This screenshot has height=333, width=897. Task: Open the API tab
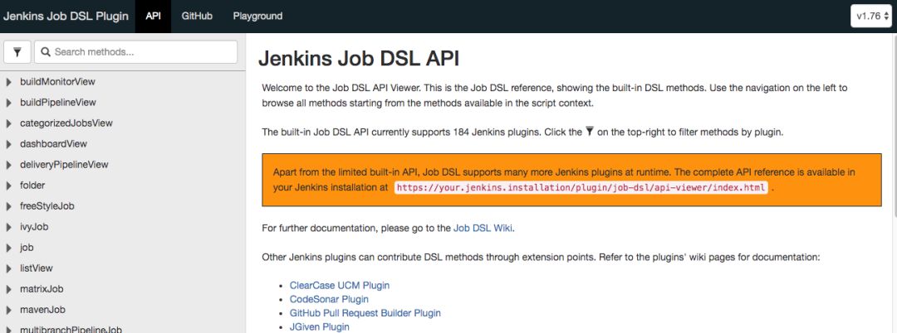point(153,16)
